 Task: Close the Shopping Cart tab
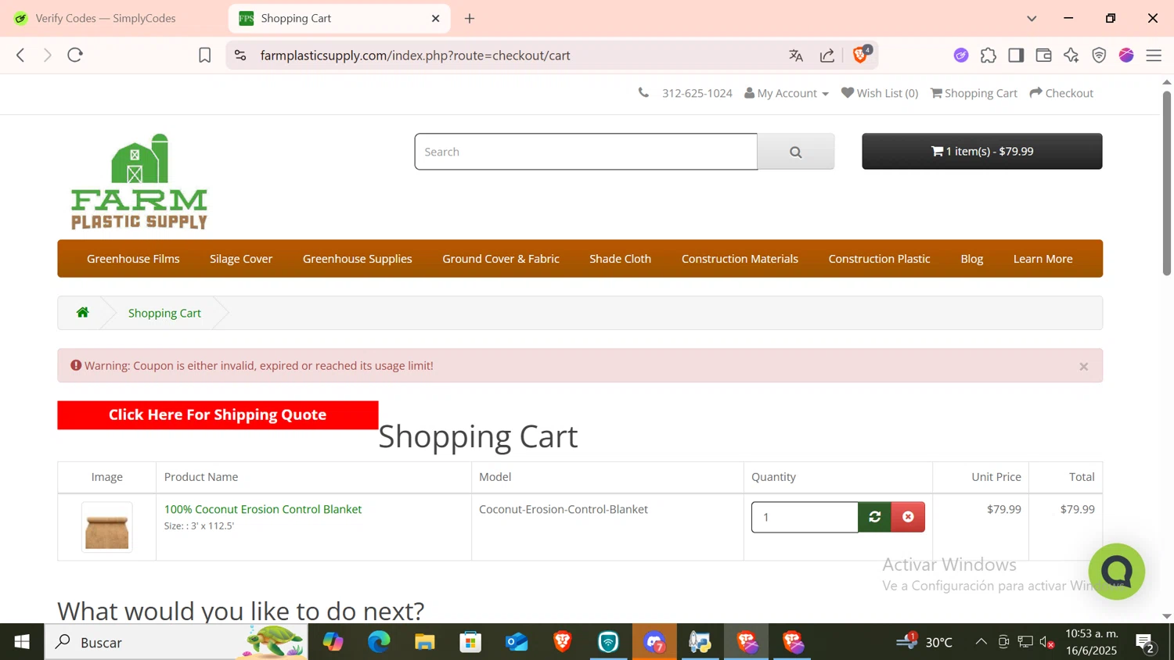coord(436,18)
